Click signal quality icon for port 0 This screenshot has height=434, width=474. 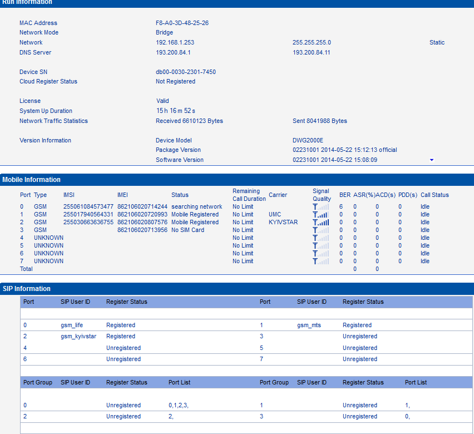point(320,206)
